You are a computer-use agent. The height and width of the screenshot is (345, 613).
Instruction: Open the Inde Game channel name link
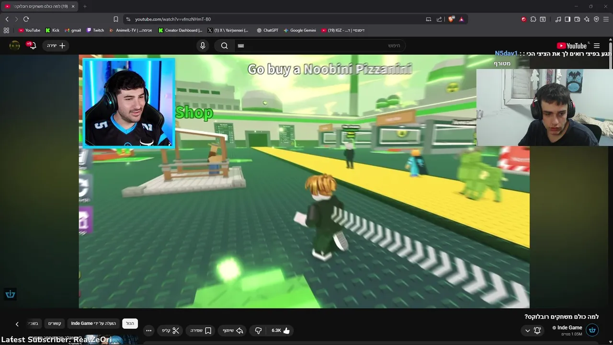tap(569, 328)
